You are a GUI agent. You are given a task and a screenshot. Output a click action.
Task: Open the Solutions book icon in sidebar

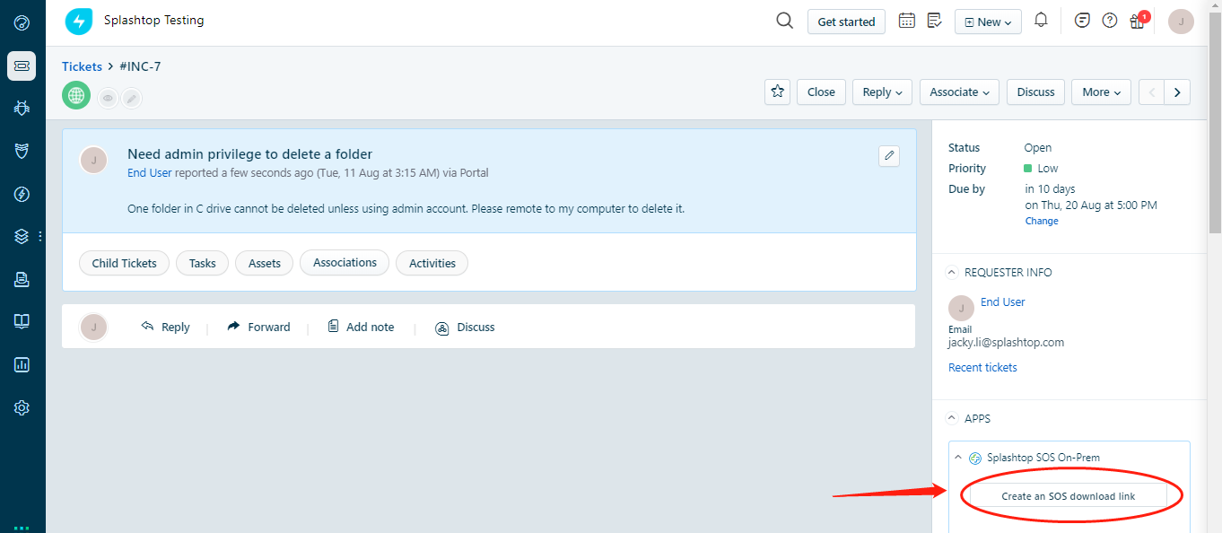tap(22, 321)
